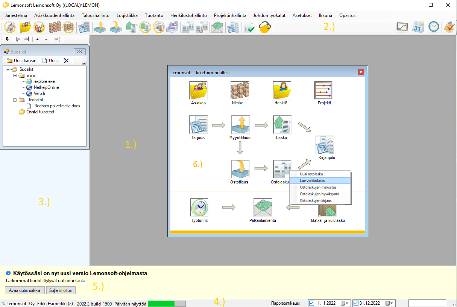Screen dimensions: 457x307
Task: Select Tiedosto palvelimella.docx in the tree
Action: (x=57, y=106)
